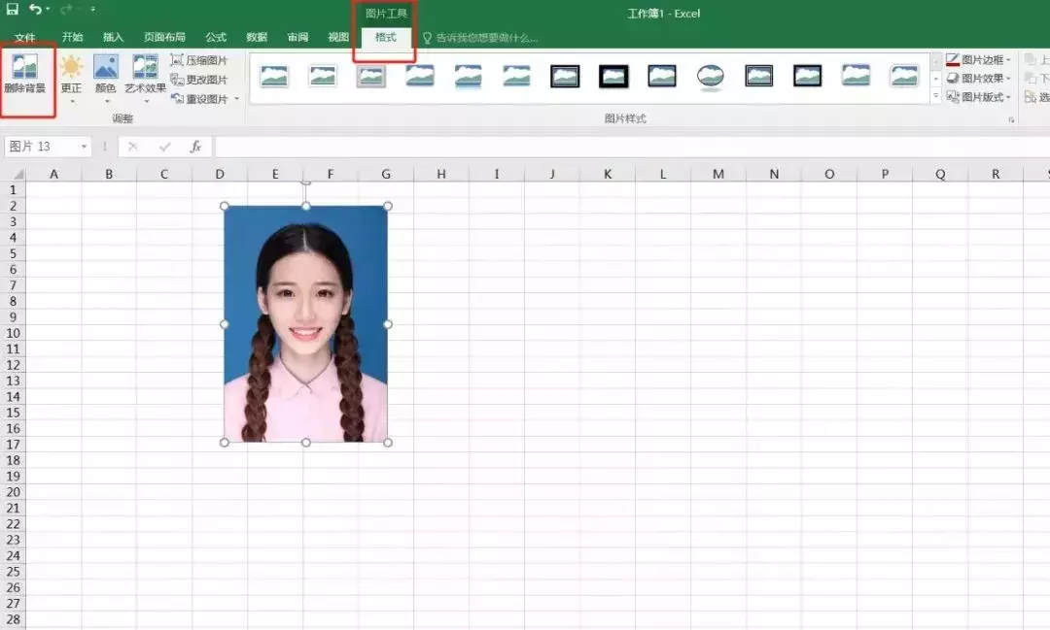Screen dimensions: 1050x630
Task: Switch to the Review (审阅) tab
Action: (298, 38)
